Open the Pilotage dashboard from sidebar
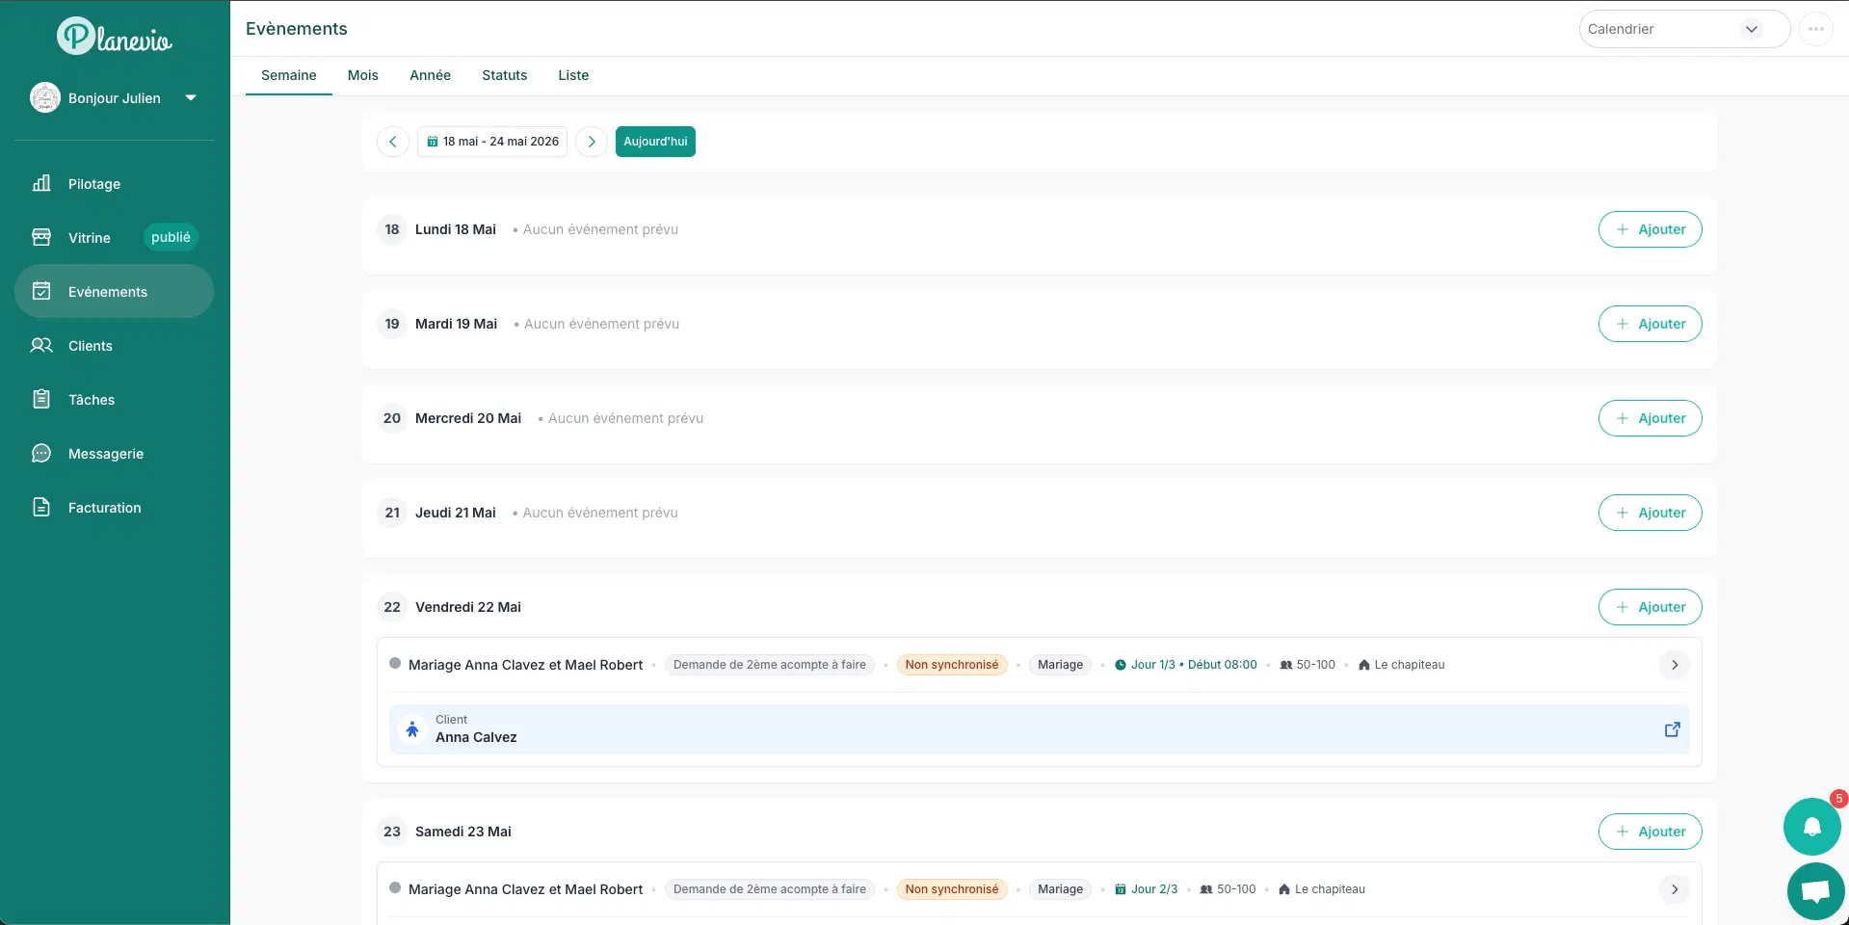 (x=93, y=183)
